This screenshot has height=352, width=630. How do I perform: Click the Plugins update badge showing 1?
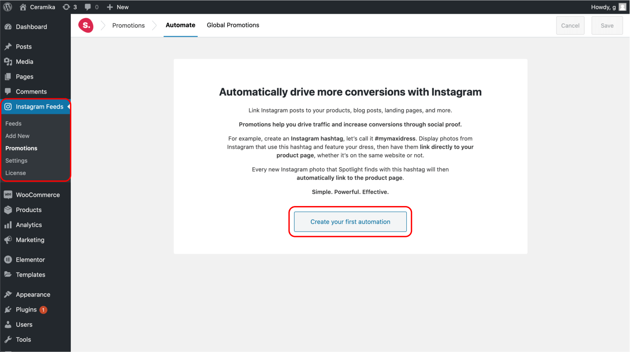43,310
